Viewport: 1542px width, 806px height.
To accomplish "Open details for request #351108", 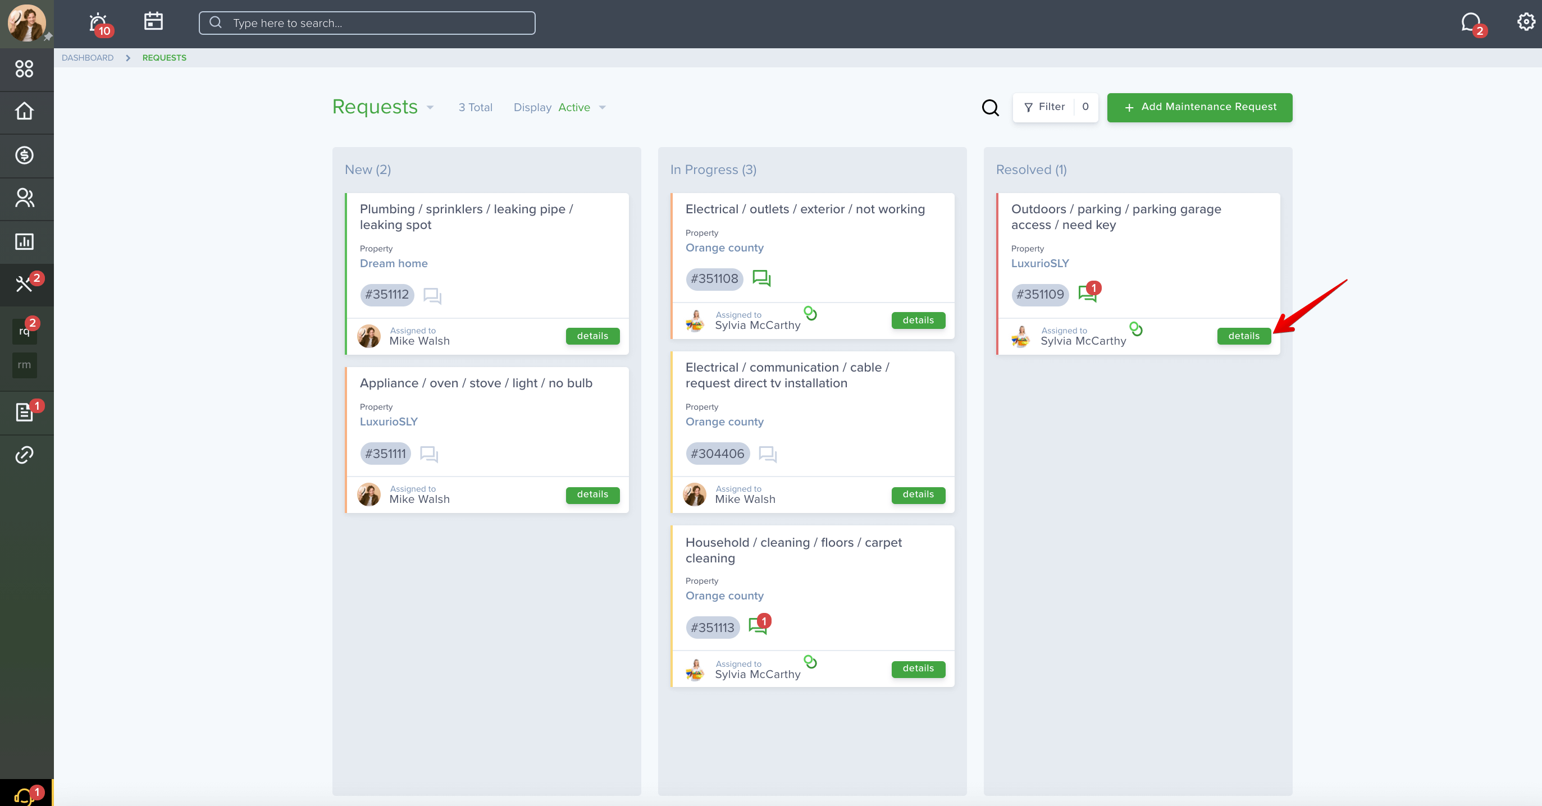I will (918, 320).
